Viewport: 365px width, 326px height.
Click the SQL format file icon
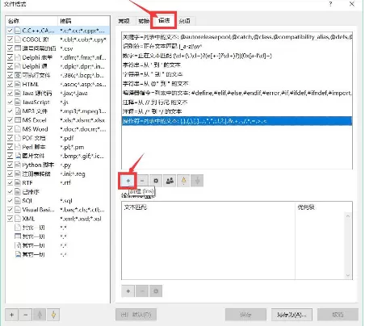point(18,201)
